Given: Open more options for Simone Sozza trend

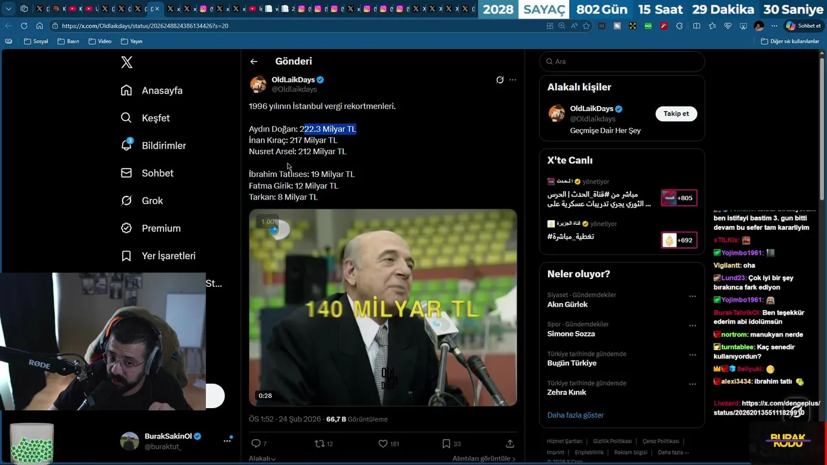Looking at the screenshot, I should (x=693, y=325).
